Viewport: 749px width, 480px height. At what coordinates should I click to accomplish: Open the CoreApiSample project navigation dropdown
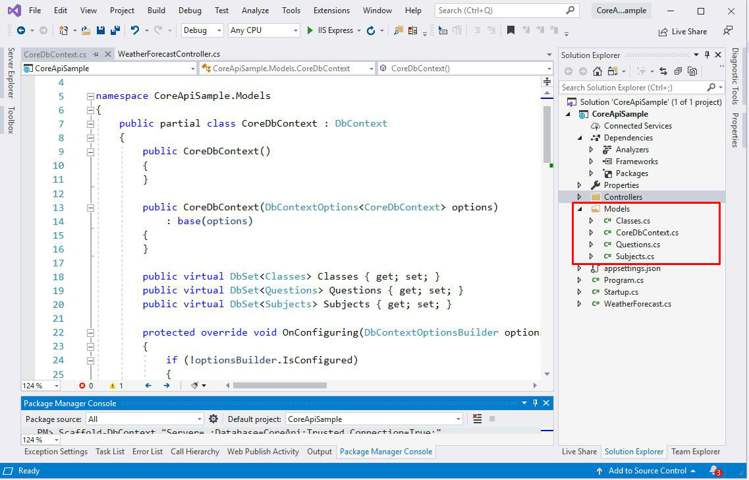click(x=109, y=69)
